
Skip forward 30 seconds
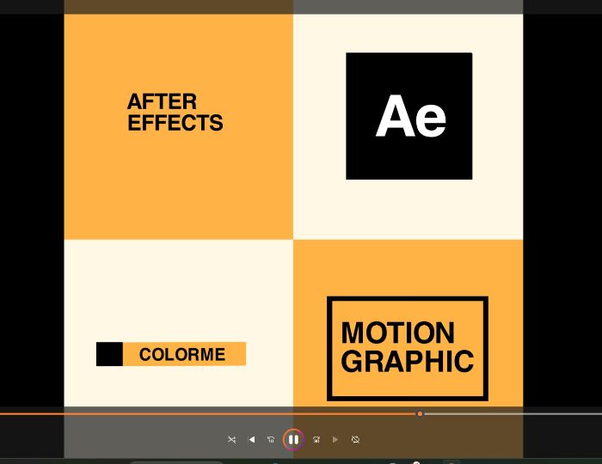[x=316, y=439]
